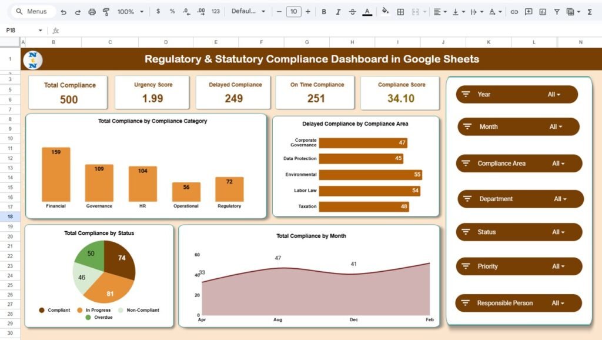Toggle italic formatting
The height and width of the screenshot is (340, 602).
(338, 12)
